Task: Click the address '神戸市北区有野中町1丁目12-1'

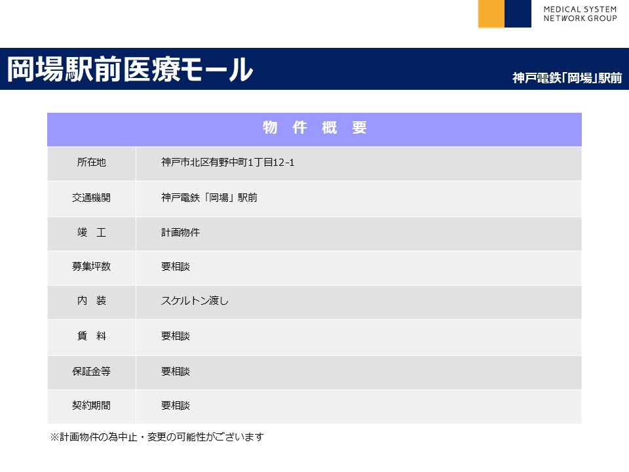Action: pos(228,162)
